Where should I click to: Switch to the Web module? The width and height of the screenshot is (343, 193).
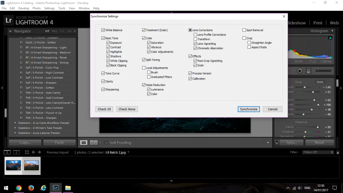pyautogui.click(x=334, y=23)
